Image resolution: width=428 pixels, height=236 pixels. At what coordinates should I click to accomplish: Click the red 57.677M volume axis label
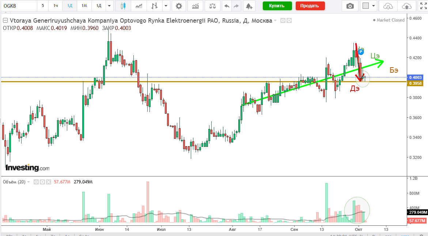pyautogui.click(x=417, y=220)
